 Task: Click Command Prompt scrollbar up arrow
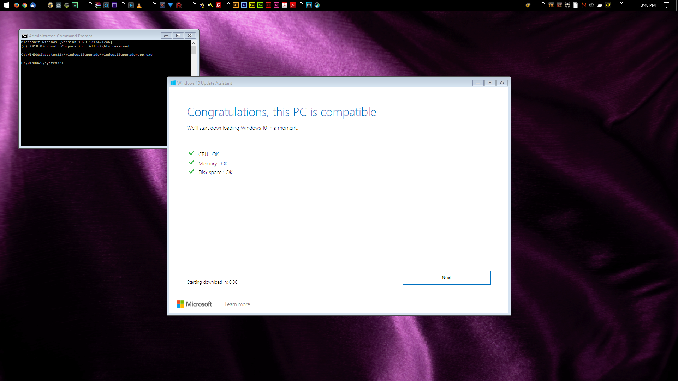coord(194,43)
